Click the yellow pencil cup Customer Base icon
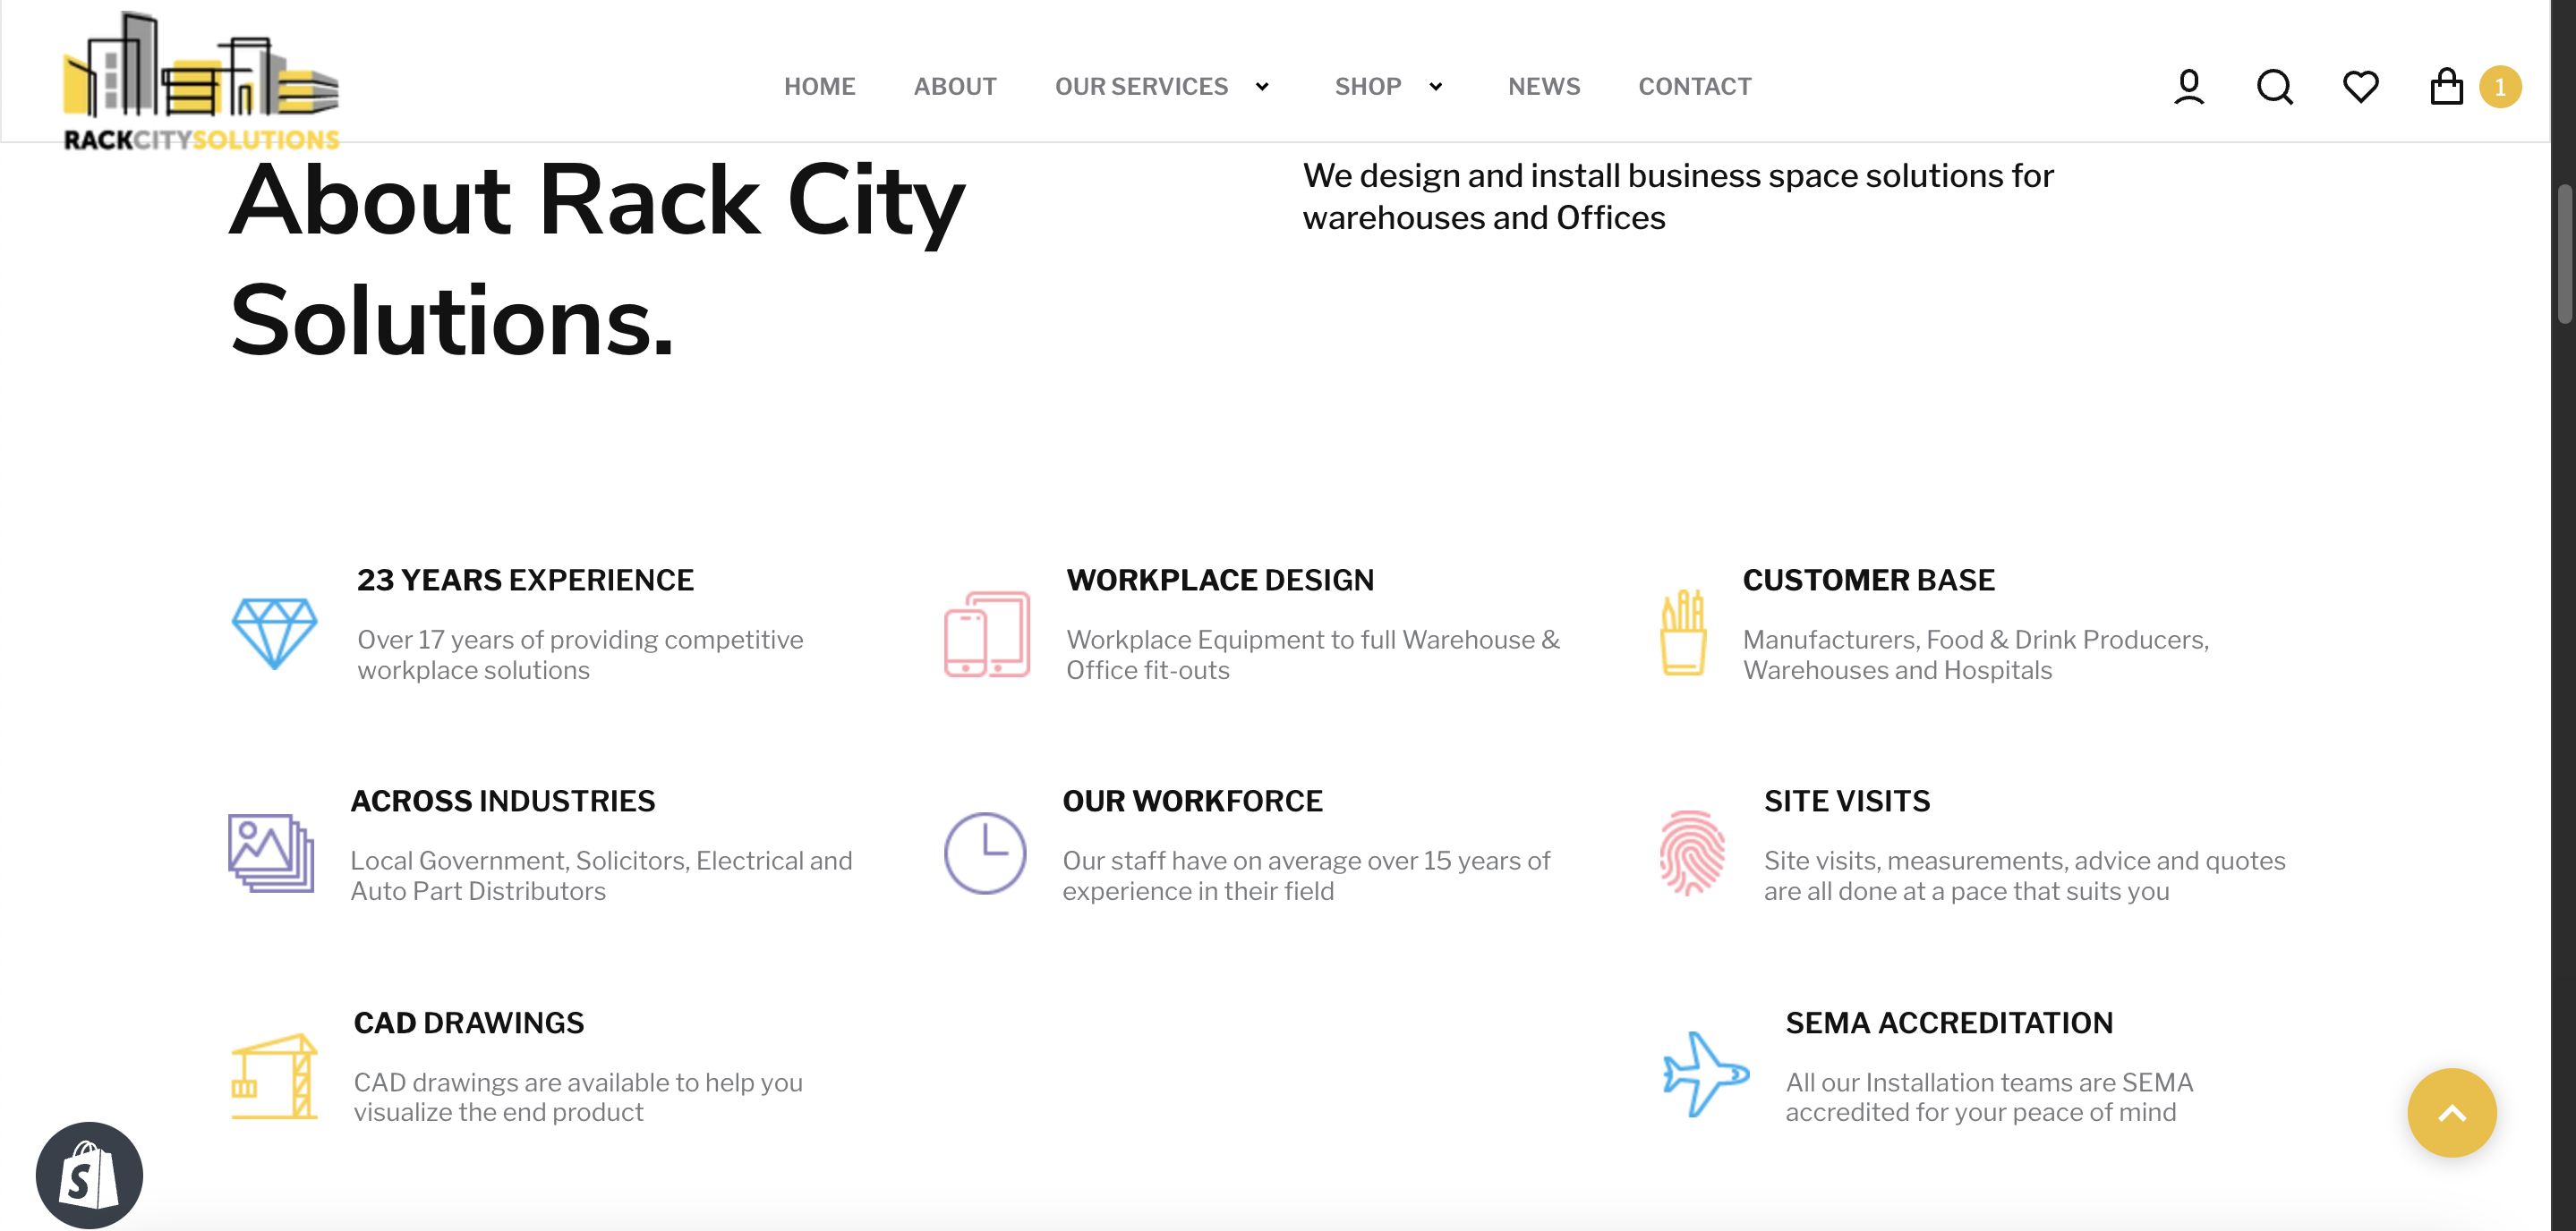Viewport: 2576px width, 1231px height. (x=1683, y=632)
